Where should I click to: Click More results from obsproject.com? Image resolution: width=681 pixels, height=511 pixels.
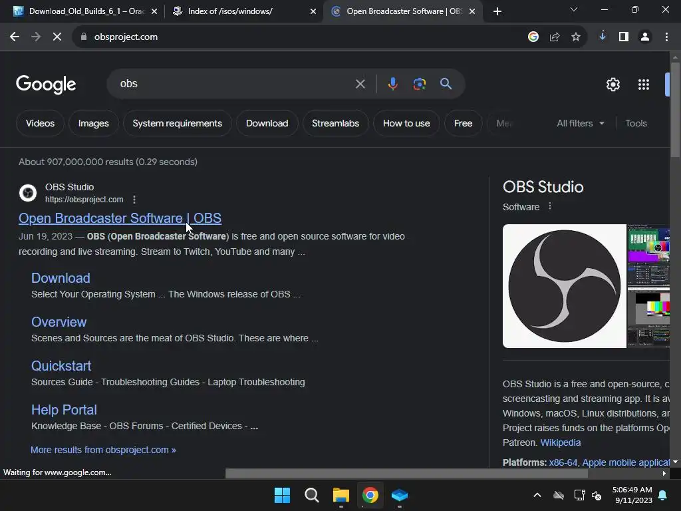pyautogui.click(x=103, y=450)
